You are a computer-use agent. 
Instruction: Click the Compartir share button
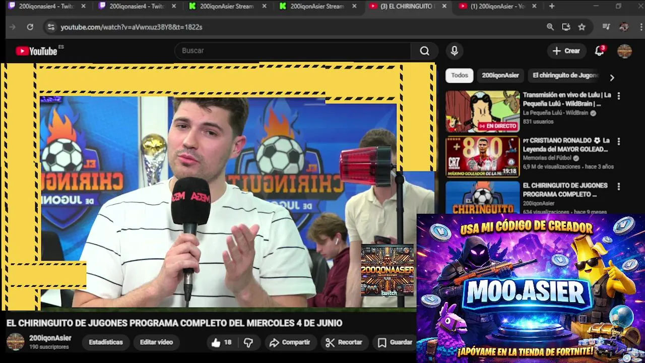(x=290, y=342)
